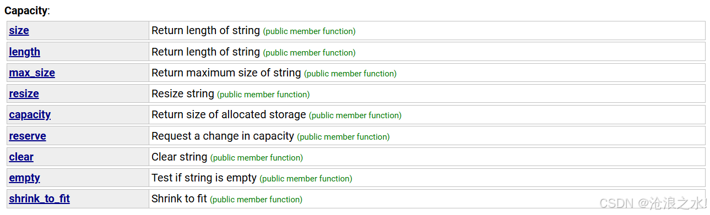Follow the shrink_to_fit link
Viewport: 710px width, 215px height.
[39, 199]
